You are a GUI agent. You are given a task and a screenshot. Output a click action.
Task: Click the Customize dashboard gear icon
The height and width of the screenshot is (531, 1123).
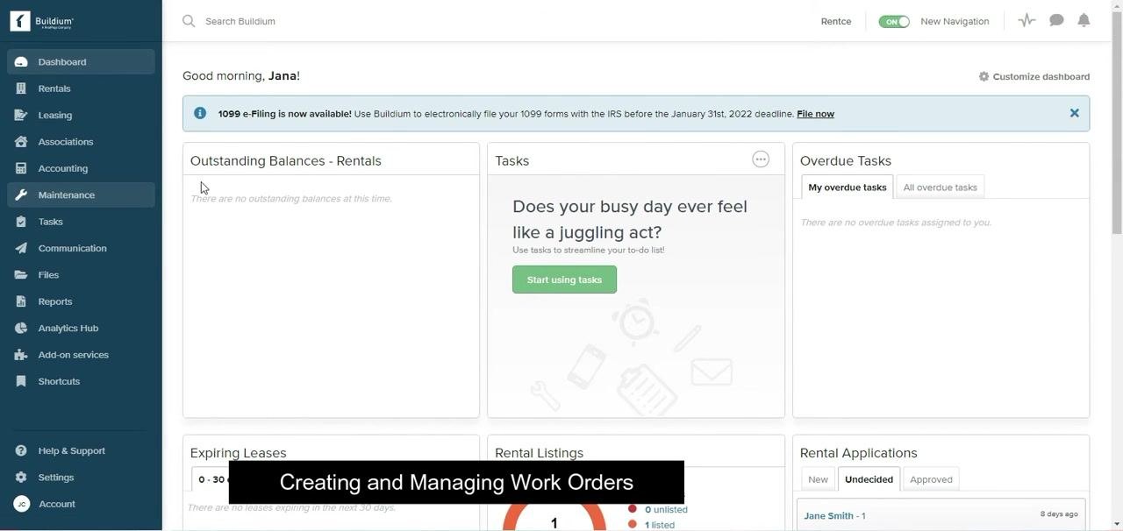click(984, 76)
